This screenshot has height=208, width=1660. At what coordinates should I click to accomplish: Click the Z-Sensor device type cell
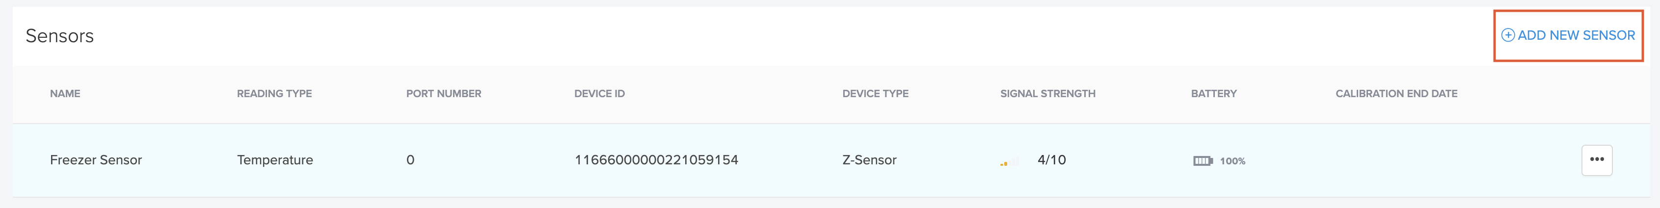(869, 160)
